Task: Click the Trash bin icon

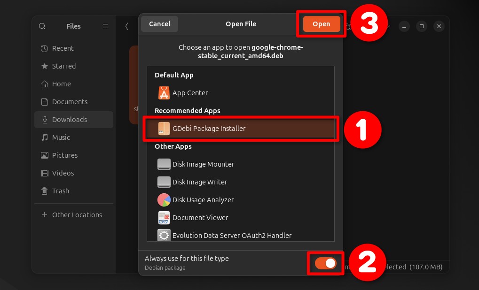Action: (45, 191)
